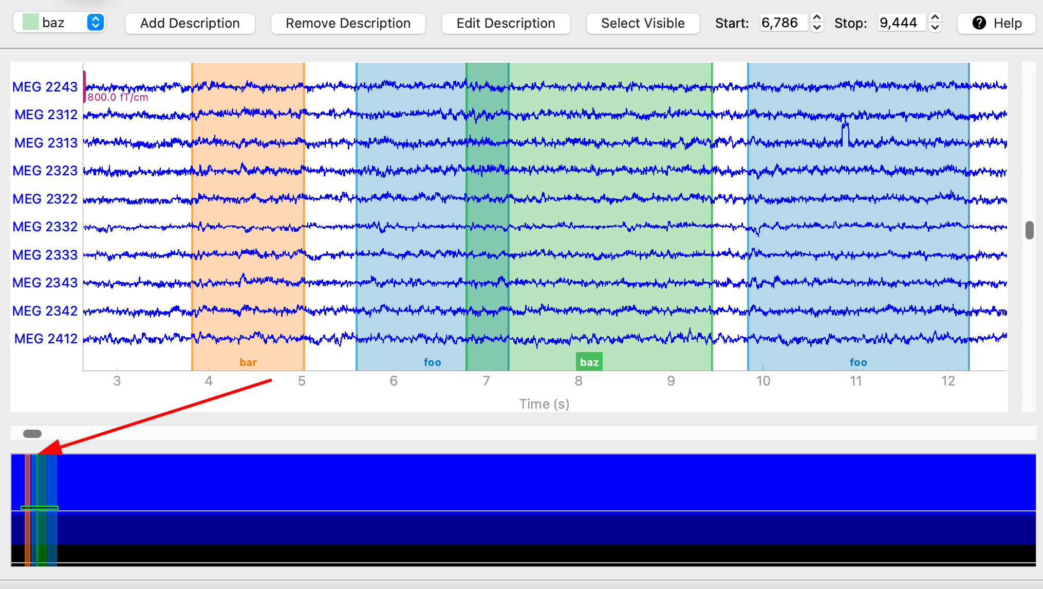Click the description combo box chevron

pyautogui.click(x=95, y=22)
